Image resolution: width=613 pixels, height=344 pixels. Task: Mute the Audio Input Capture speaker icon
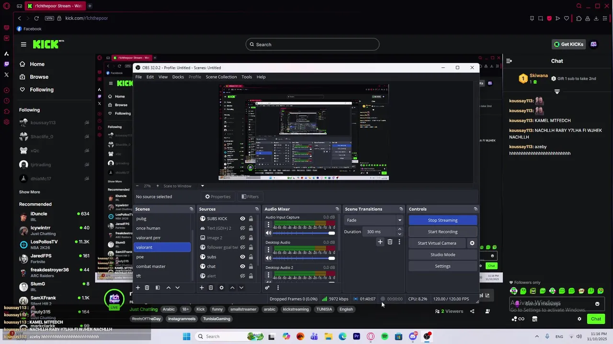pyautogui.click(x=268, y=233)
